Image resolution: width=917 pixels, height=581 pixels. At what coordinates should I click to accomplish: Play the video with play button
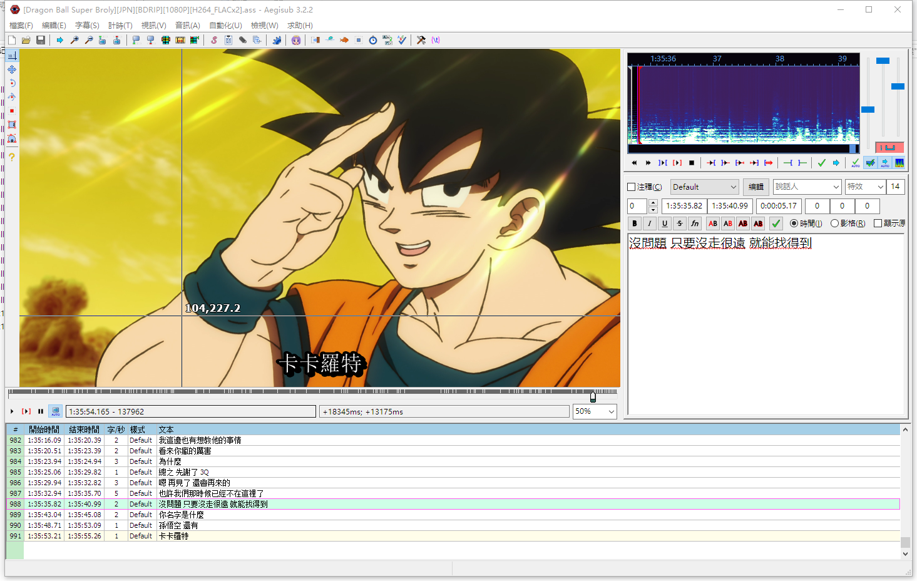tap(12, 411)
